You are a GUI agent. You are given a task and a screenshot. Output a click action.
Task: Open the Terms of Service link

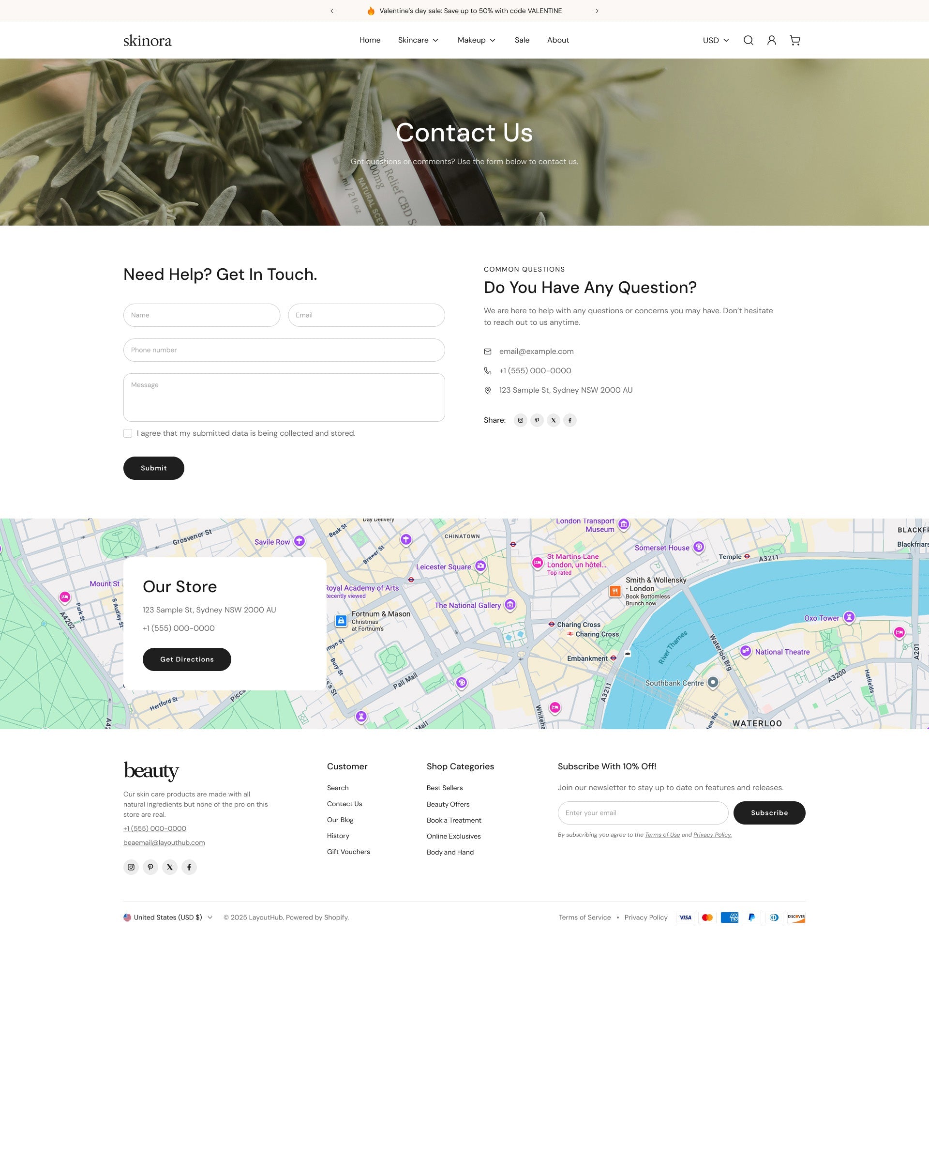tap(584, 917)
